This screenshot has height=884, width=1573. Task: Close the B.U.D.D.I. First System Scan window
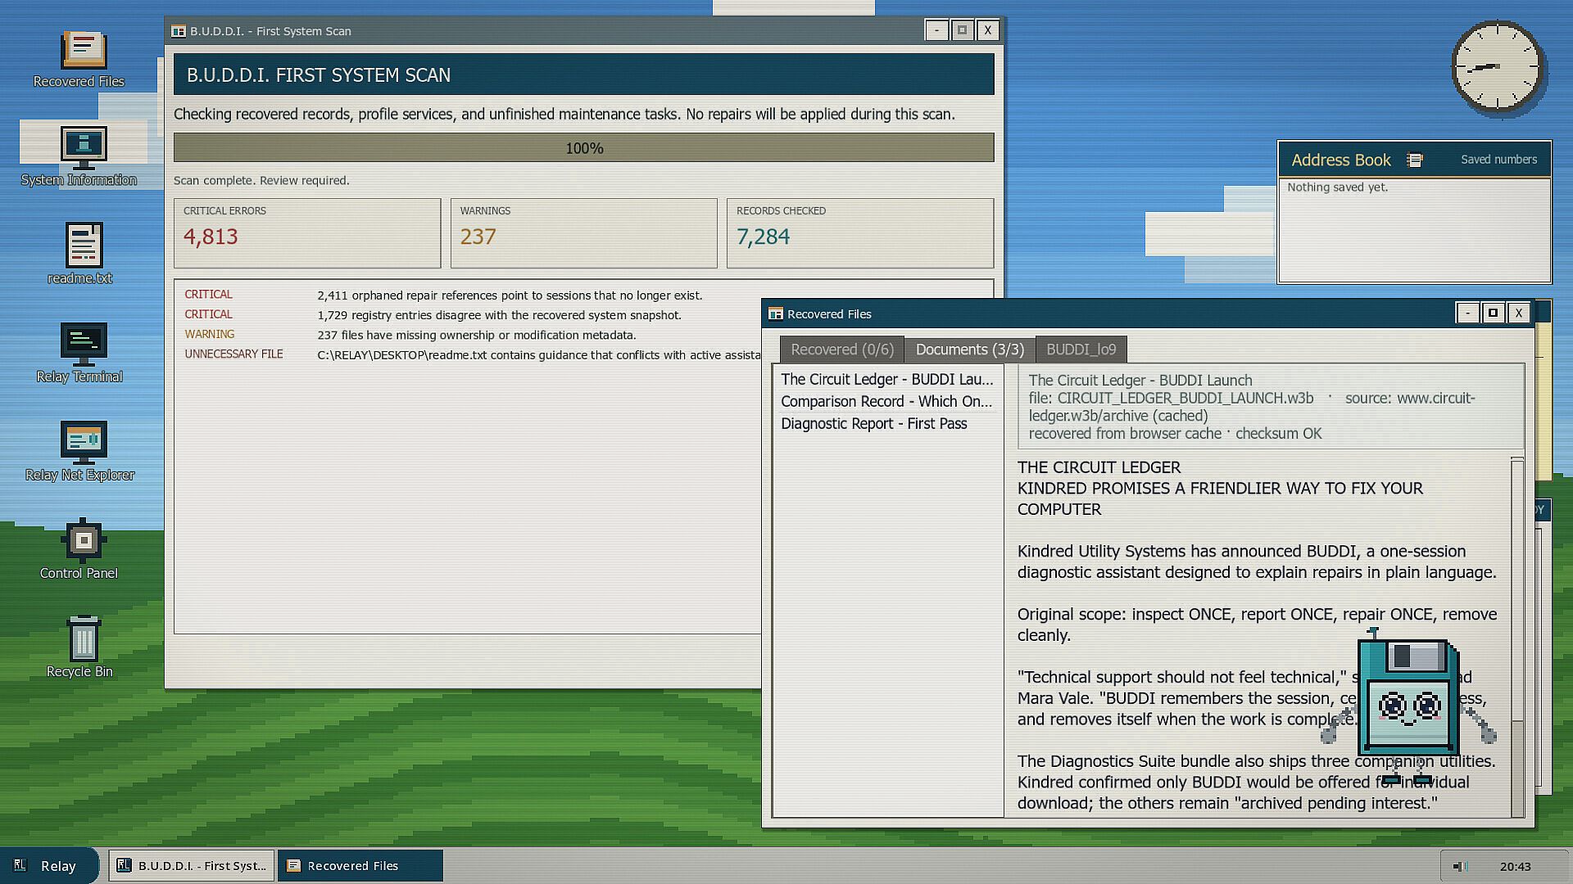pos(987,31)
